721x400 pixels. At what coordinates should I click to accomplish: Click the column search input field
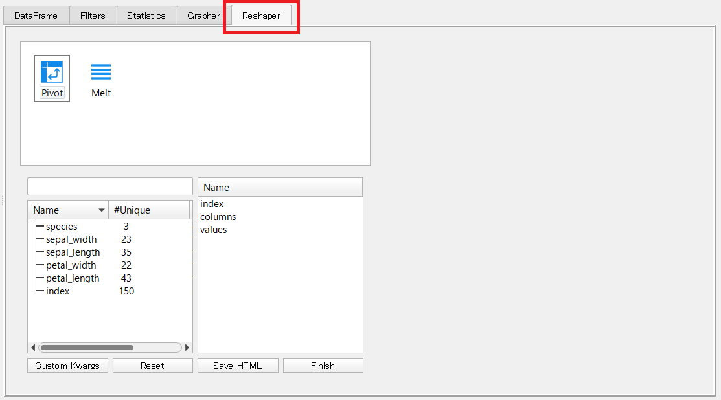(x=110, y=186)
